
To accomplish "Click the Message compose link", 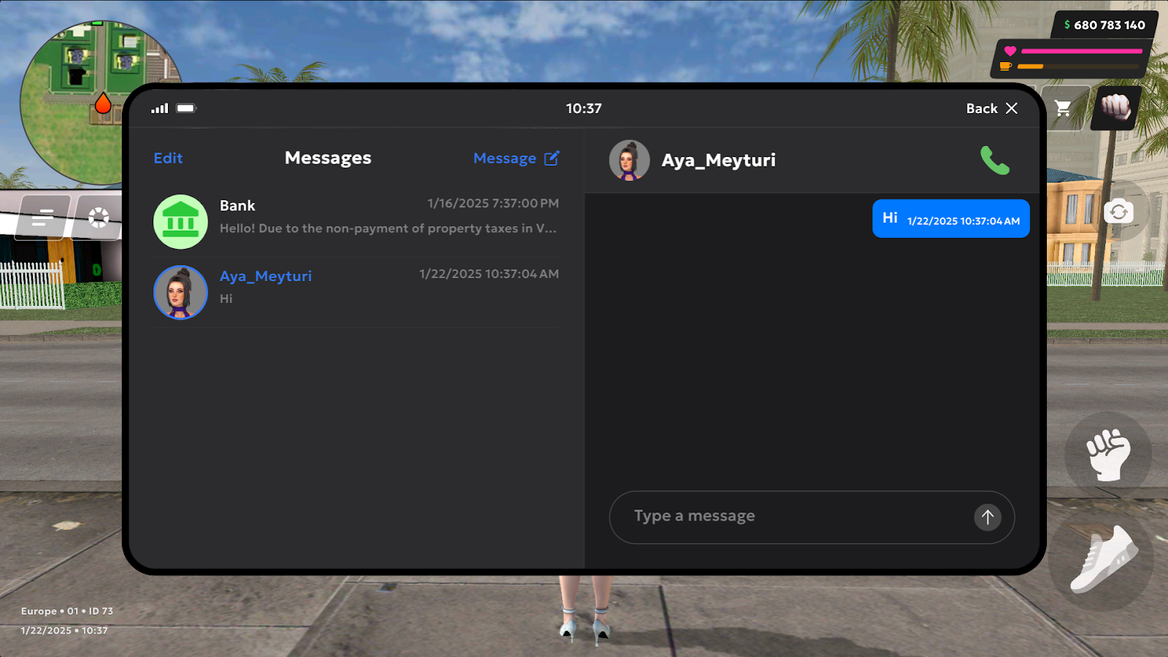I will (516, 158).
